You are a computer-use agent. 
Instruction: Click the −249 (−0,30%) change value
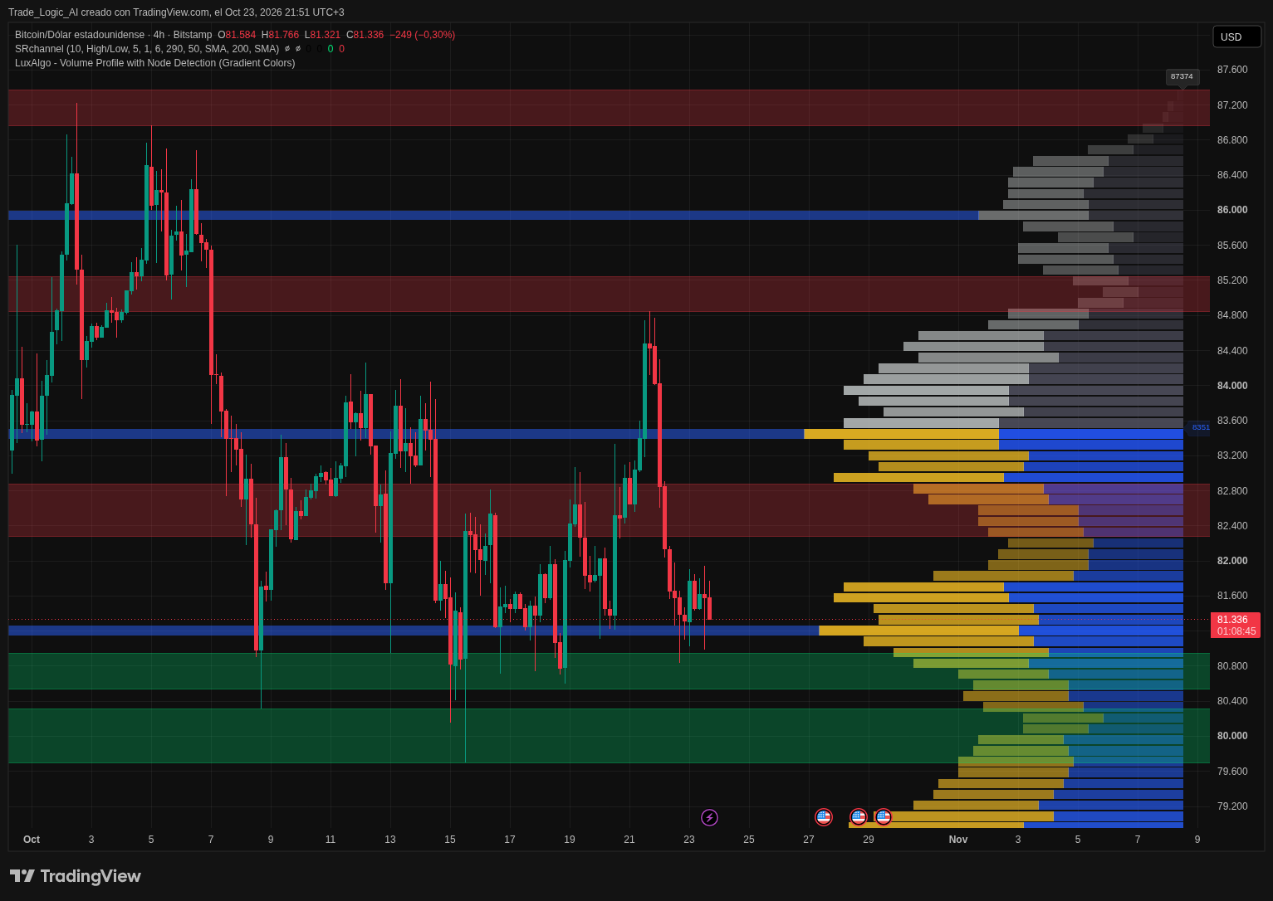[422, 35]
